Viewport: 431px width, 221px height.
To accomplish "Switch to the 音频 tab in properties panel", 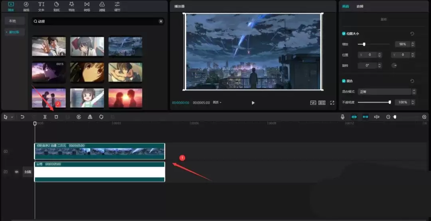I will pyautogui.click(x=360, y=6).
